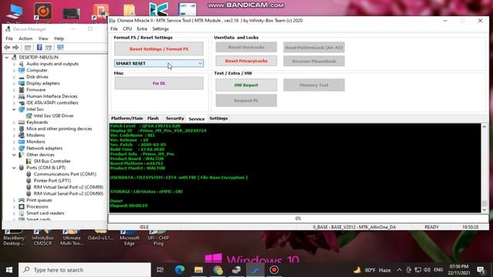Click Reset Settings / Format FS button
The height and width of the screenshot is (277, 493).
coord(159,49)
